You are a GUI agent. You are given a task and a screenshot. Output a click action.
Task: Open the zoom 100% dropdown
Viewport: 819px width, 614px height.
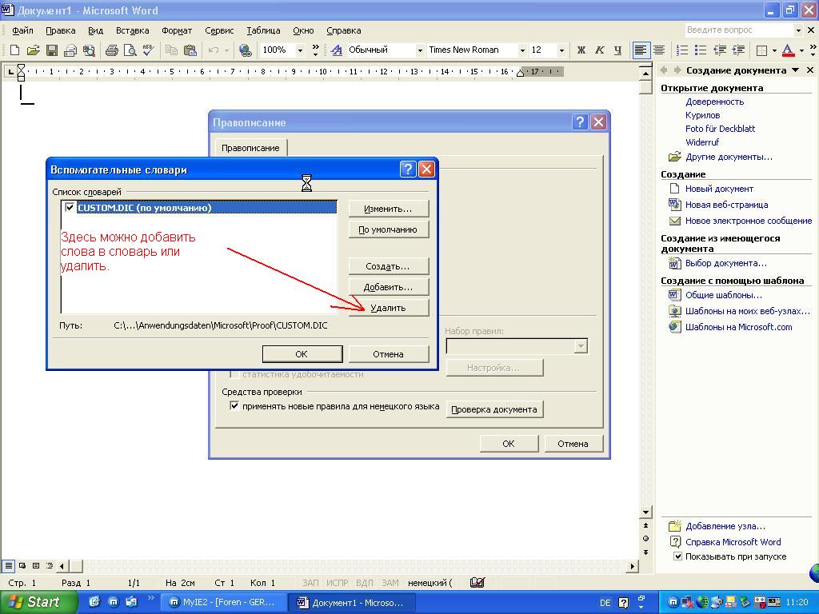pos(300,50)
